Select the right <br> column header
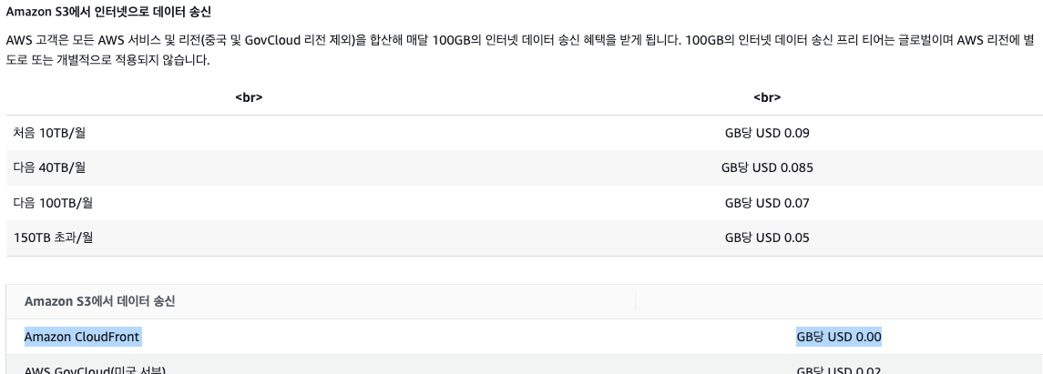The width and height of the screenshot is (1043, 374). point(767,97)
